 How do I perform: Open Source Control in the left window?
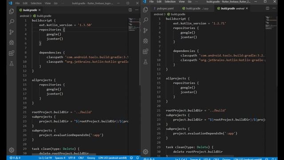click(x=12, y=32)
